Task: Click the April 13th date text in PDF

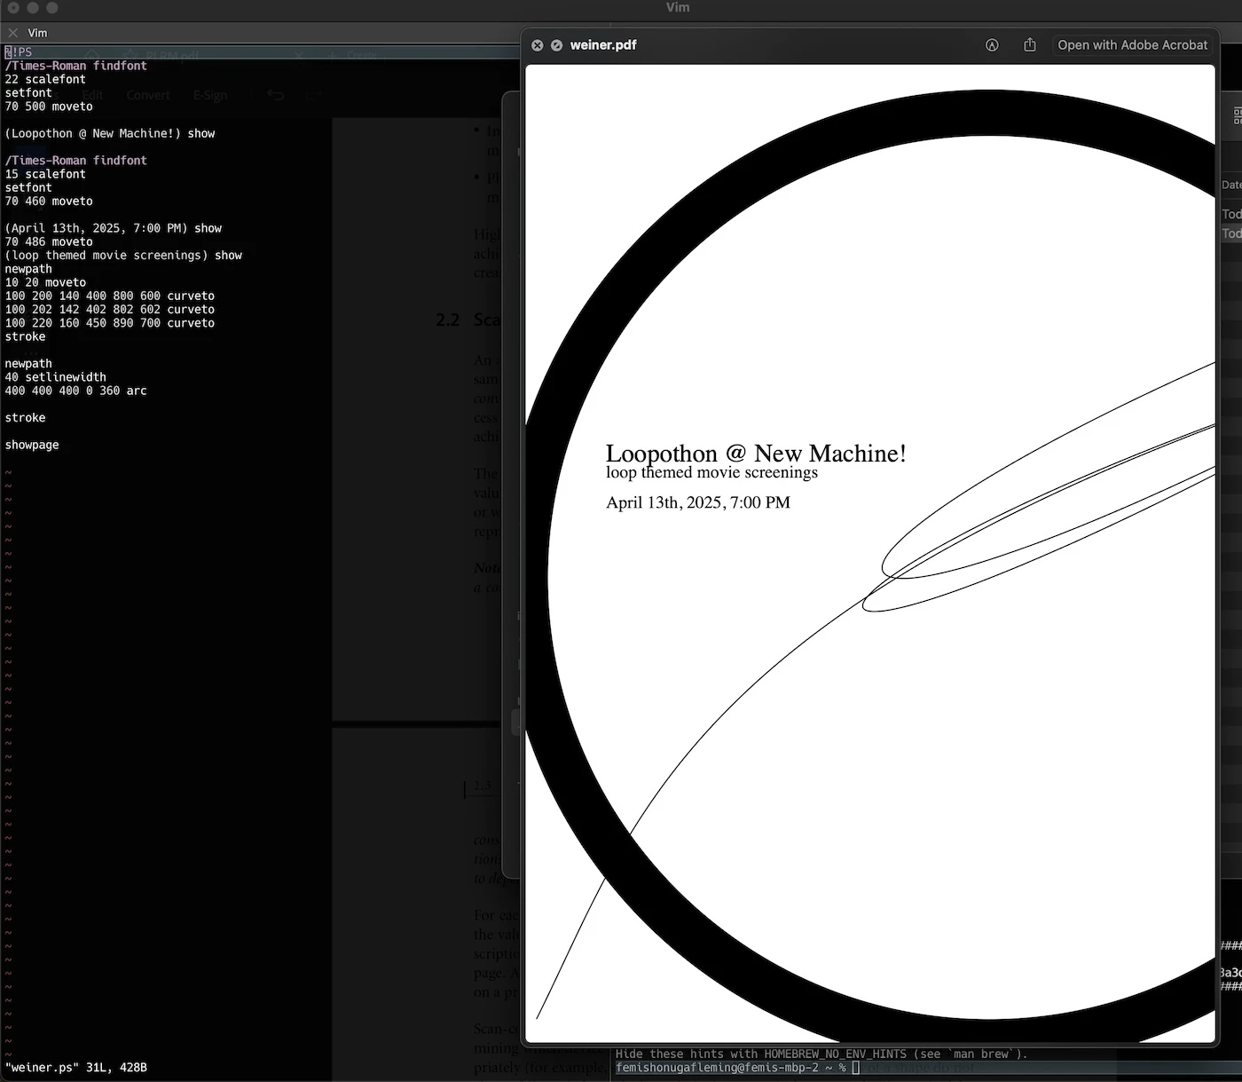Action: click(697, 502)
